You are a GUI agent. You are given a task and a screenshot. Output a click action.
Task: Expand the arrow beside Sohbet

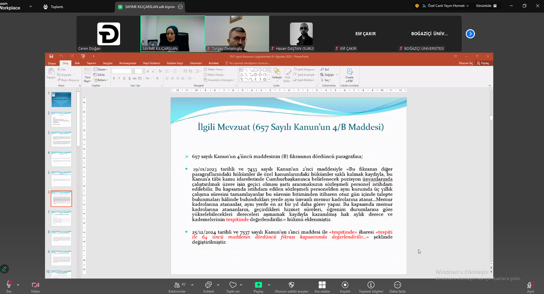[218, 285]
